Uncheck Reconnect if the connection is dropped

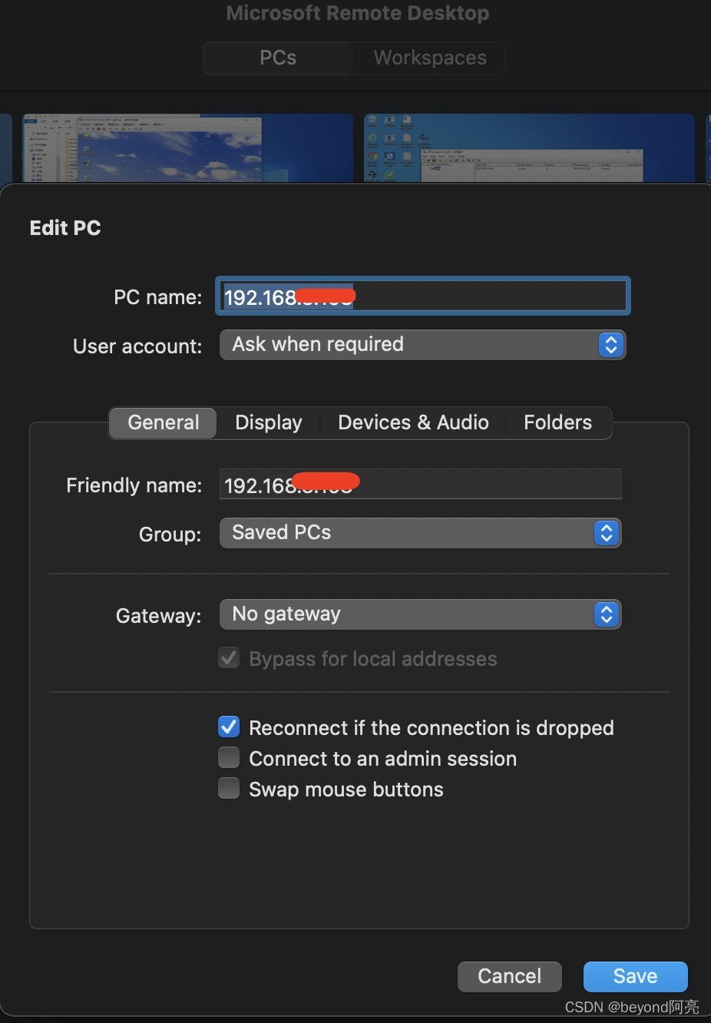pyautogui.click(x=229, y=727)
